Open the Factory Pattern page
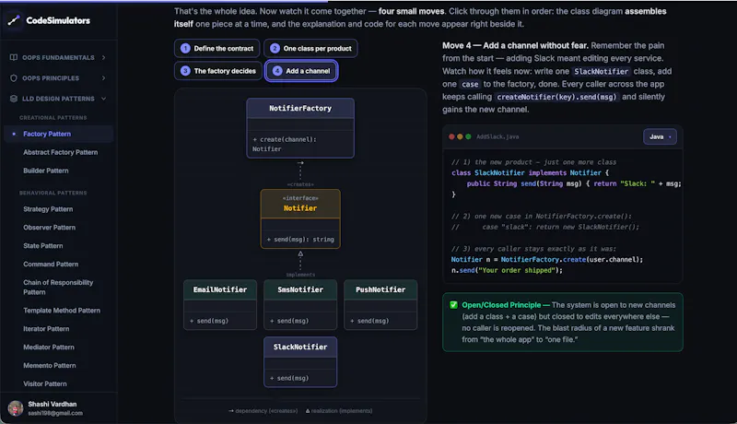Viewport: 737px width, 424px height. (59, 134)
